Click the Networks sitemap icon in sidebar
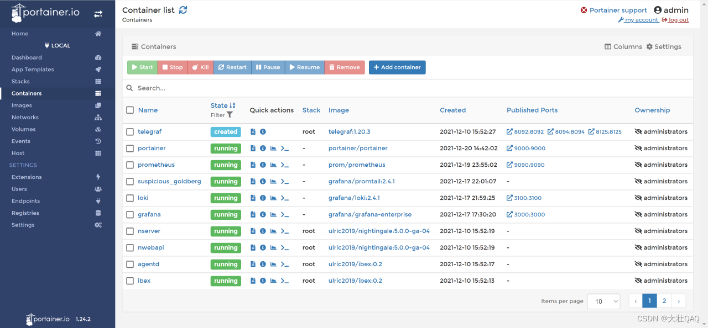This screenshot has height=328, width=708. tap(98, 118)
